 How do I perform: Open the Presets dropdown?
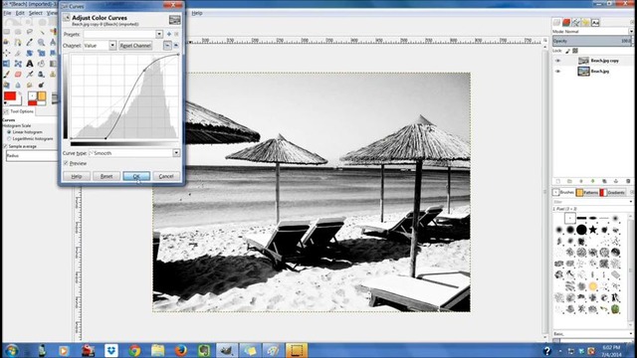pyautogui.click(x=159, y=34)
